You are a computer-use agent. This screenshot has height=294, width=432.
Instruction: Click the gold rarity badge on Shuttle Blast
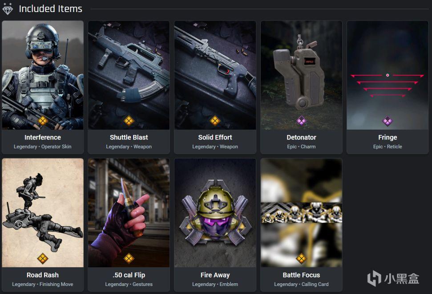tap(129, 121)
